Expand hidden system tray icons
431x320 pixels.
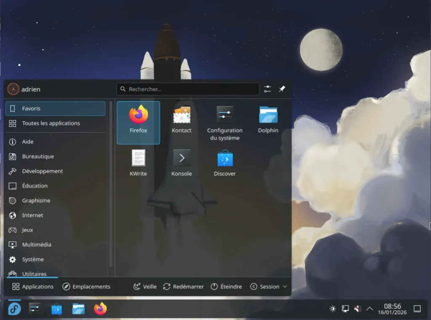(369, 309)
